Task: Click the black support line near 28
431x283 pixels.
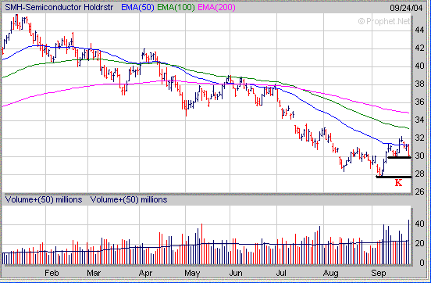Action: tap(394, 177)
